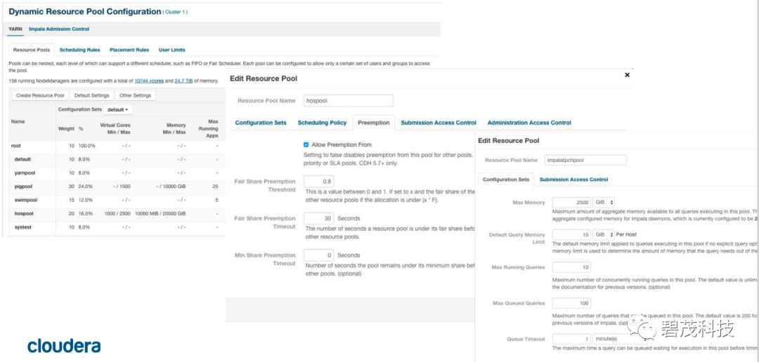Open Default Query Memory Limit unit selector
This screenshot has height=362, width=759.
click(604, 234)
